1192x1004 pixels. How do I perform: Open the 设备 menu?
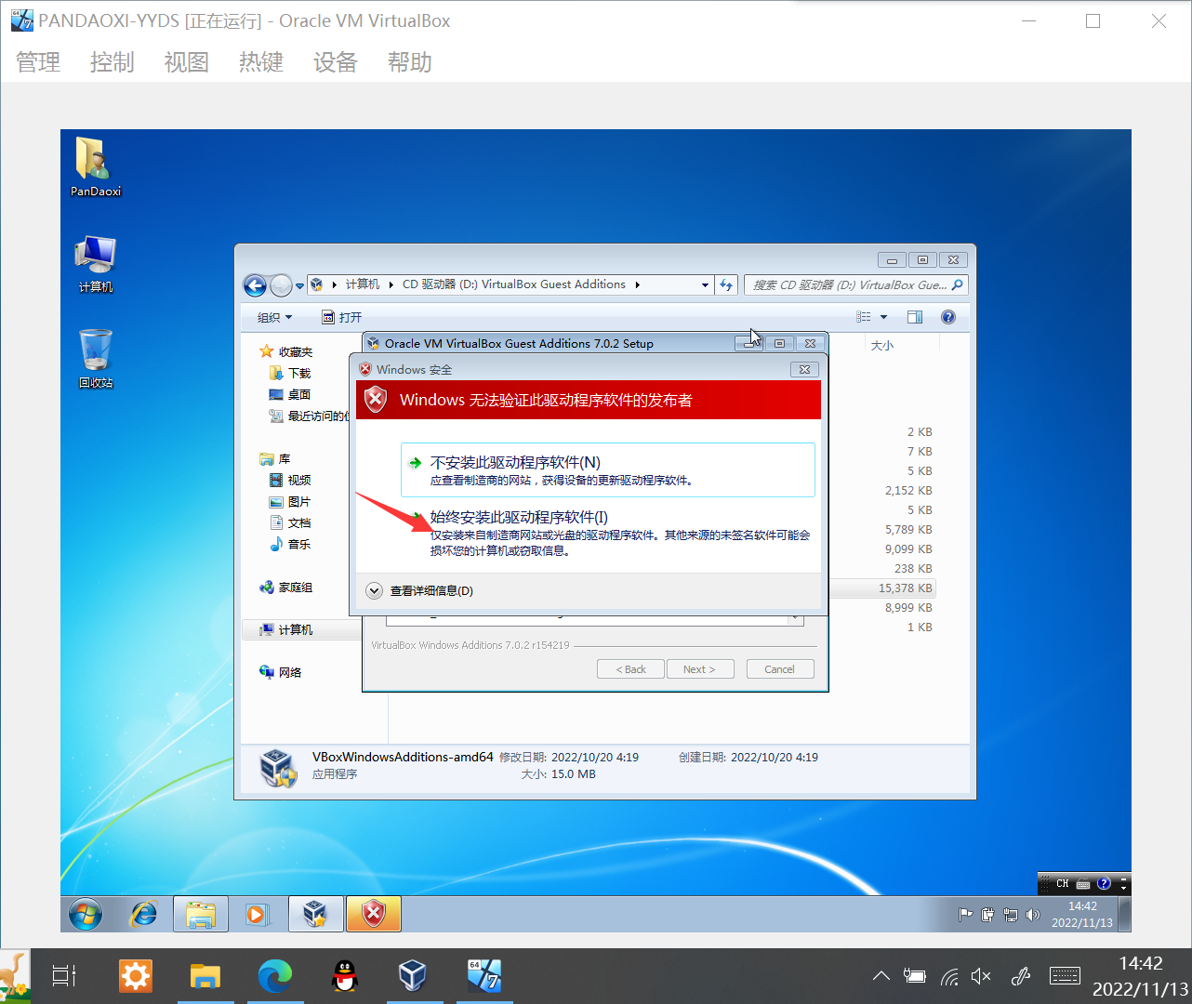point(336,62)
